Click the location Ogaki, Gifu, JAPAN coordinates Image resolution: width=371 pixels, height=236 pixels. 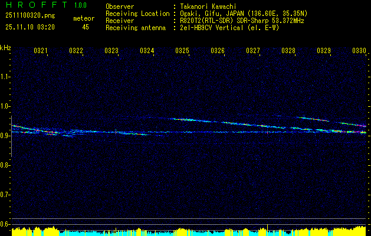click(x=244, y=14)
